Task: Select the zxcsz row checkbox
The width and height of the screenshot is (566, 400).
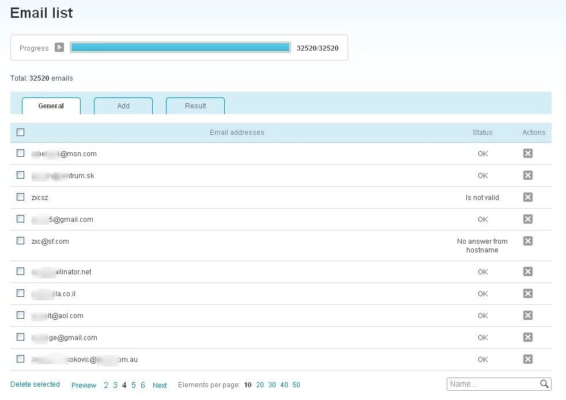Action: point(21,197)
